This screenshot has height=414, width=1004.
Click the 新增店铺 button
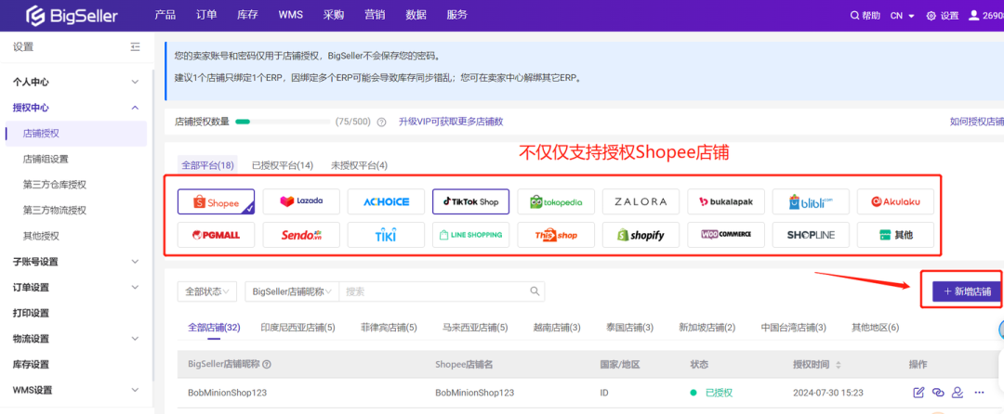point(967,291)
